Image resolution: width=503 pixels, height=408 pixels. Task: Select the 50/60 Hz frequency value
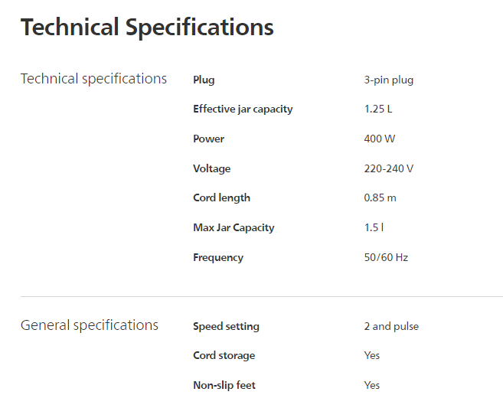[386, 257]
